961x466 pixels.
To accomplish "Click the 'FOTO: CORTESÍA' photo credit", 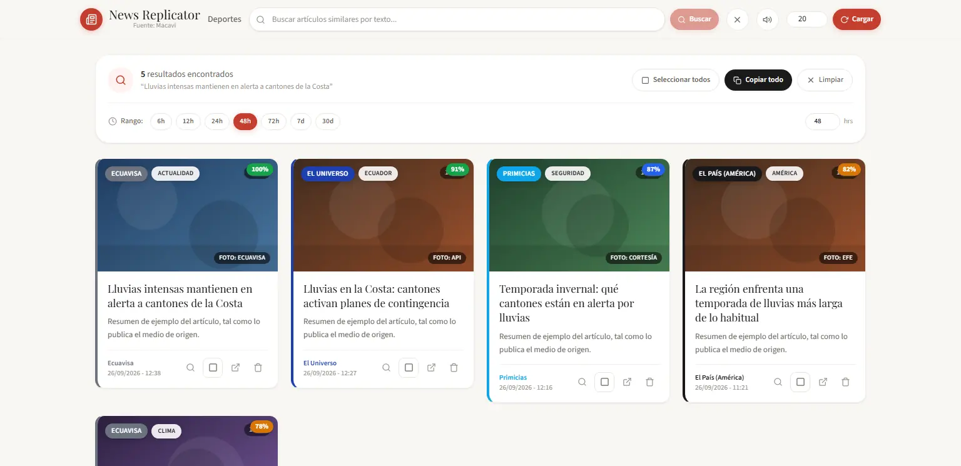I will tap(634, 258).
